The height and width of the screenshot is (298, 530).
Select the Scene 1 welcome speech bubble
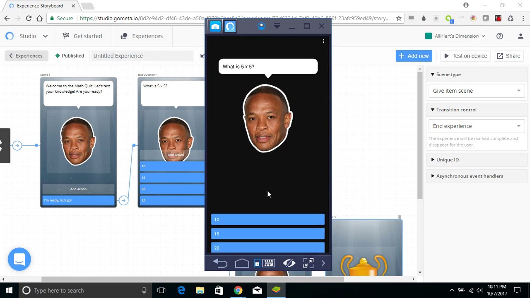[78, 94]
